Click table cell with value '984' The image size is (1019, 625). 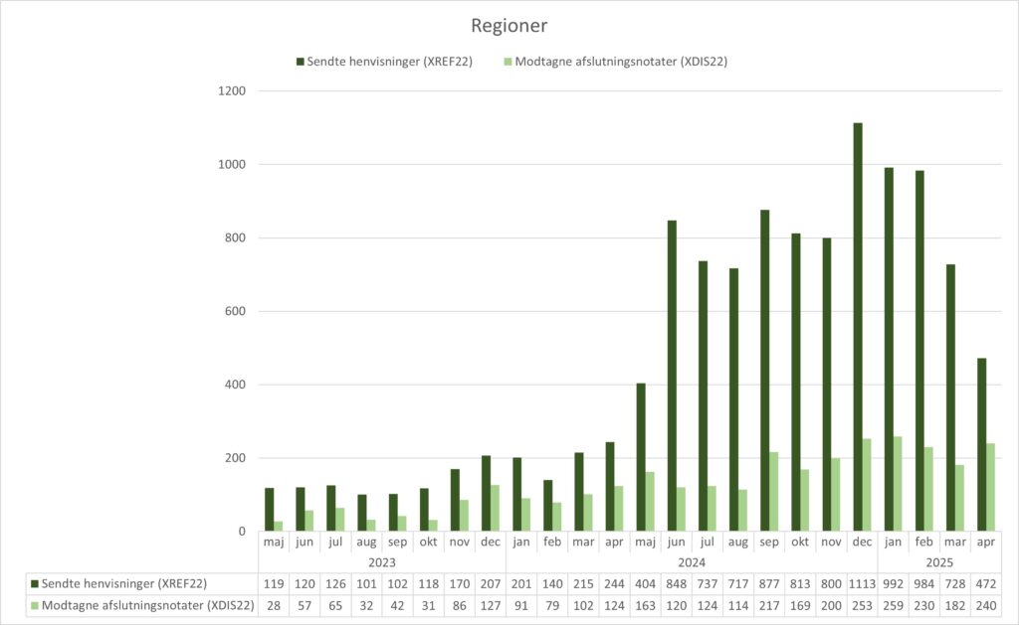(924, 584)
